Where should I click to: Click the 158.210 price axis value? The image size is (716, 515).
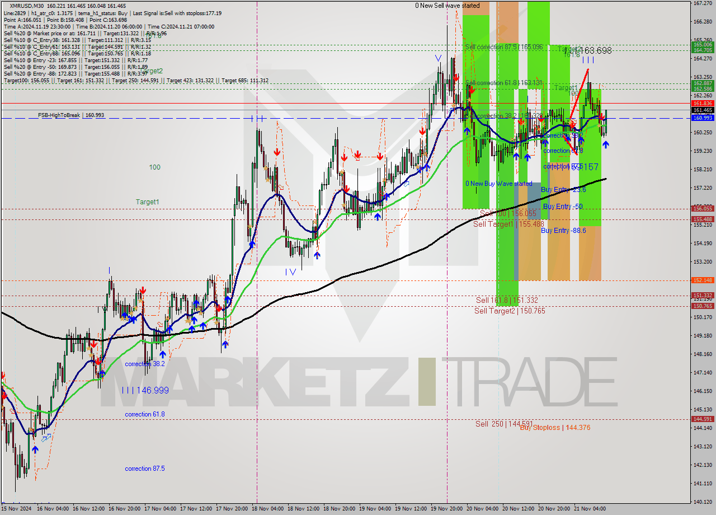click(703, 170)
